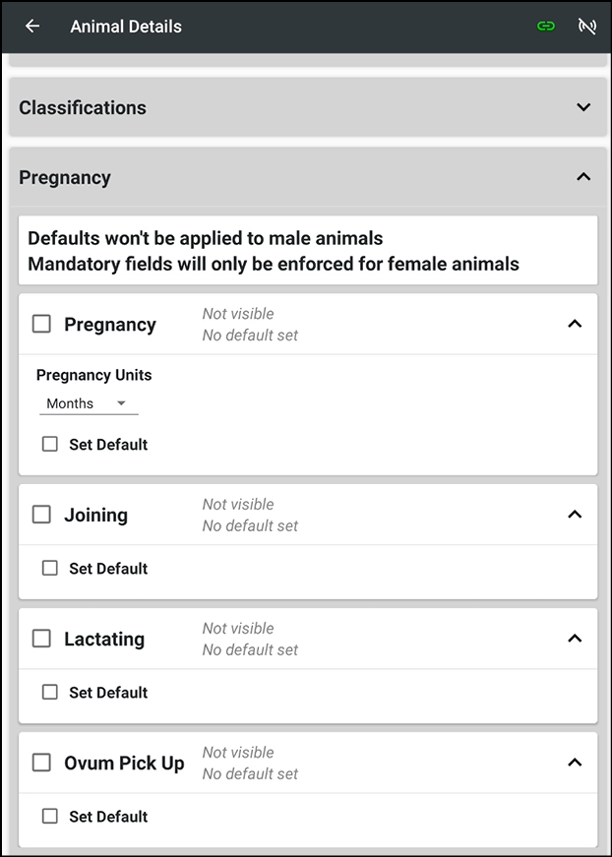This screenshot has width=612, height=857.
Task: Enable the Joining field checkbox
Action: [x=41, y=514]
